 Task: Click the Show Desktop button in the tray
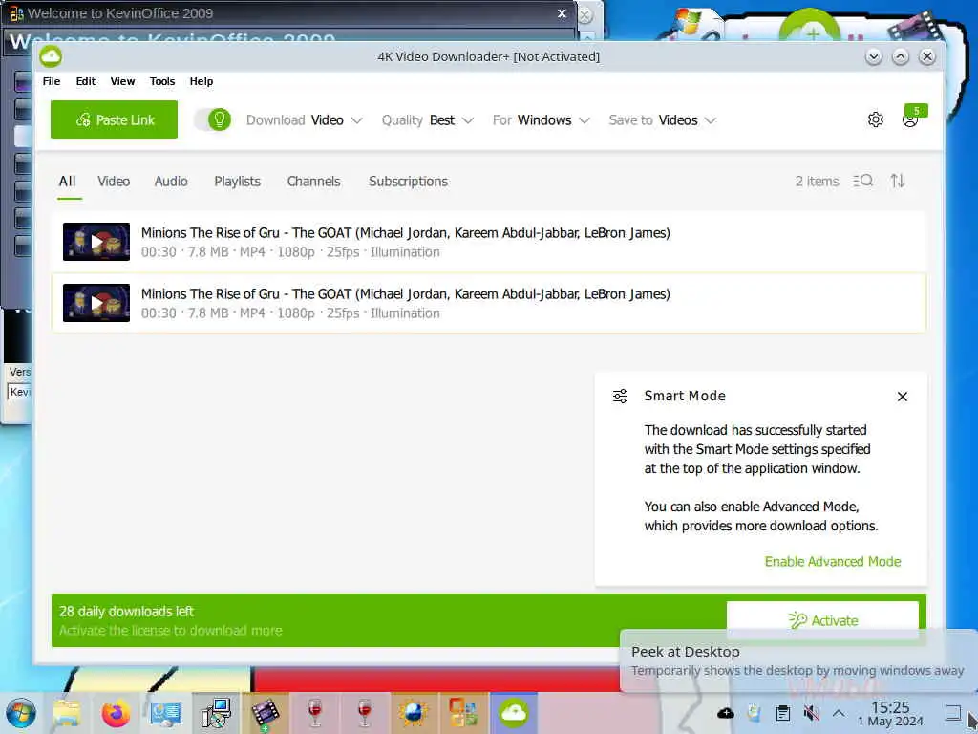953,713
